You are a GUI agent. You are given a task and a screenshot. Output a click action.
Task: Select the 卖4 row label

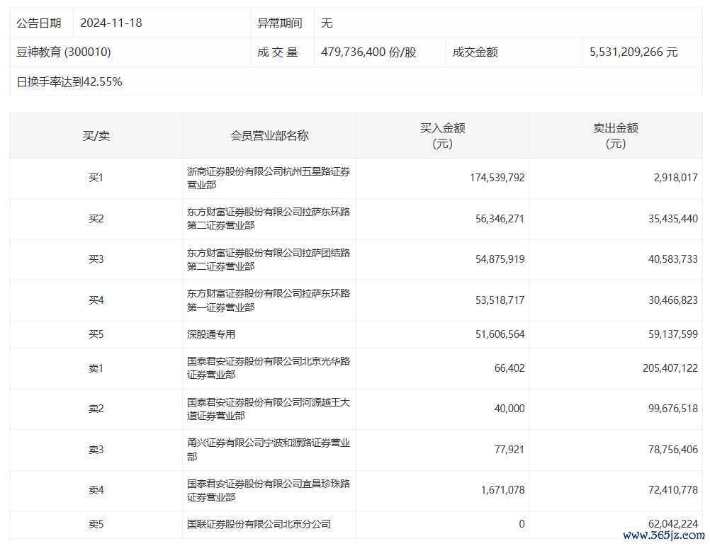click(x=96, y=490)
